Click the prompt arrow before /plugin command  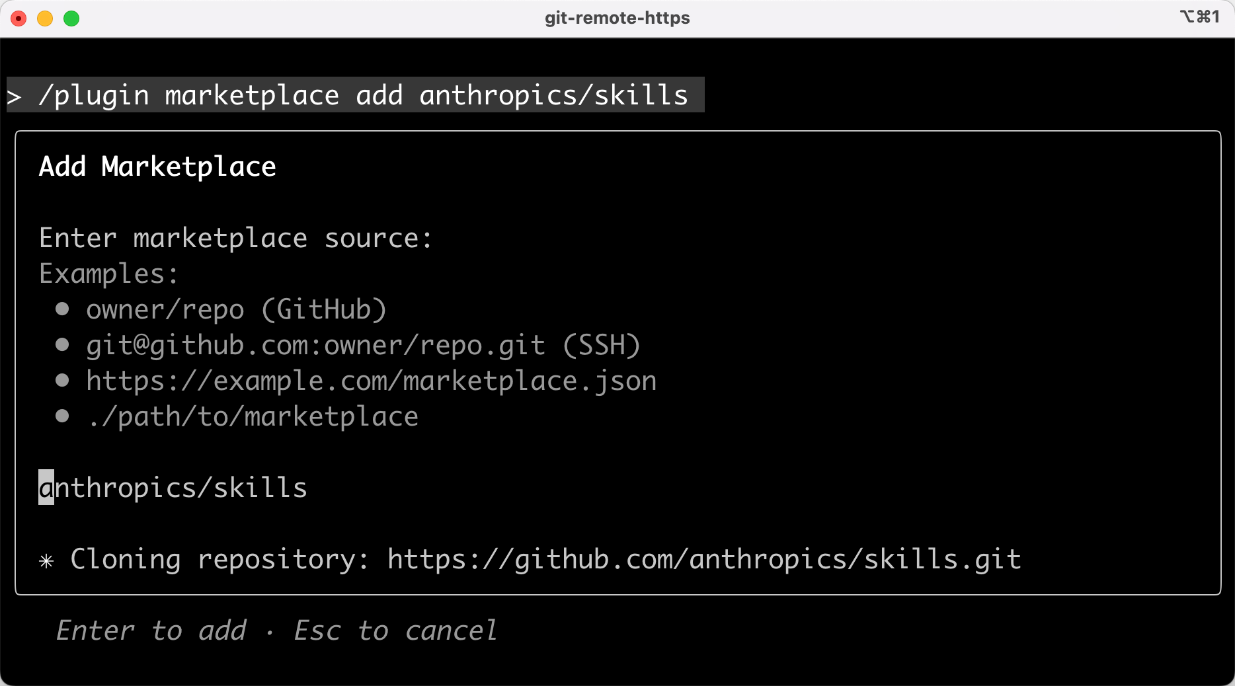[14, 97]
